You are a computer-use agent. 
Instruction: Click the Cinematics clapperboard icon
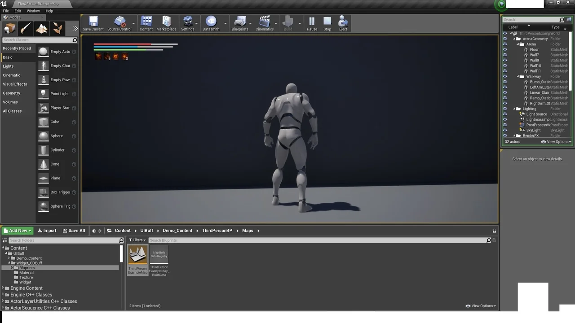click(265, 24)
